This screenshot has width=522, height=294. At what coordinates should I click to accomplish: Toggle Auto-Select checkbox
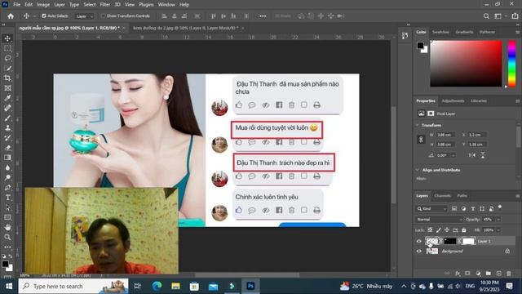43,16
